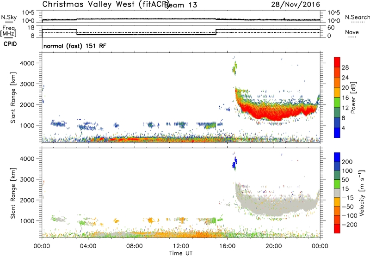Click the '-15' label on Velocity colorbar
Image resolution: width=370 pixels, height=256 pixels.
(348, 198)
